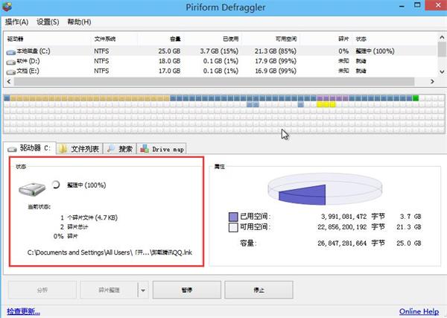This screenshot has height=318, width=447.
Task: Click the QQ.lnk file path text
Action: 110,252
